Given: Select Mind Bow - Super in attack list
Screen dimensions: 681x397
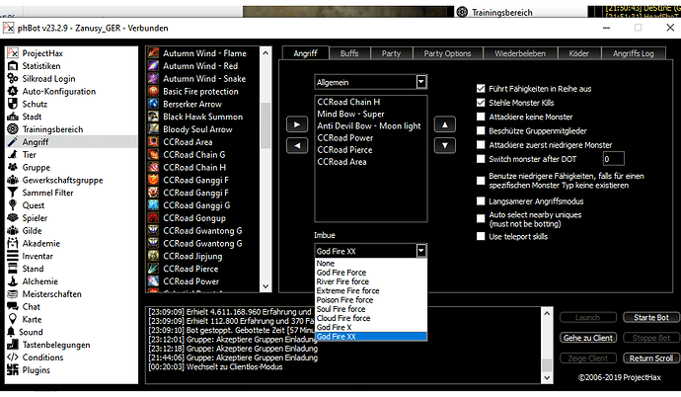Looking at the screenshot, I should pyautogui.click(x=350, y=114).
